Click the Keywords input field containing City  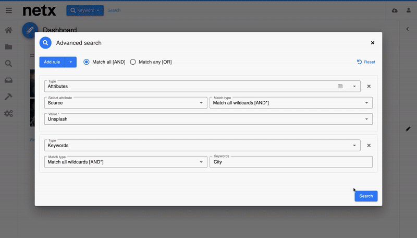[291, 162]
